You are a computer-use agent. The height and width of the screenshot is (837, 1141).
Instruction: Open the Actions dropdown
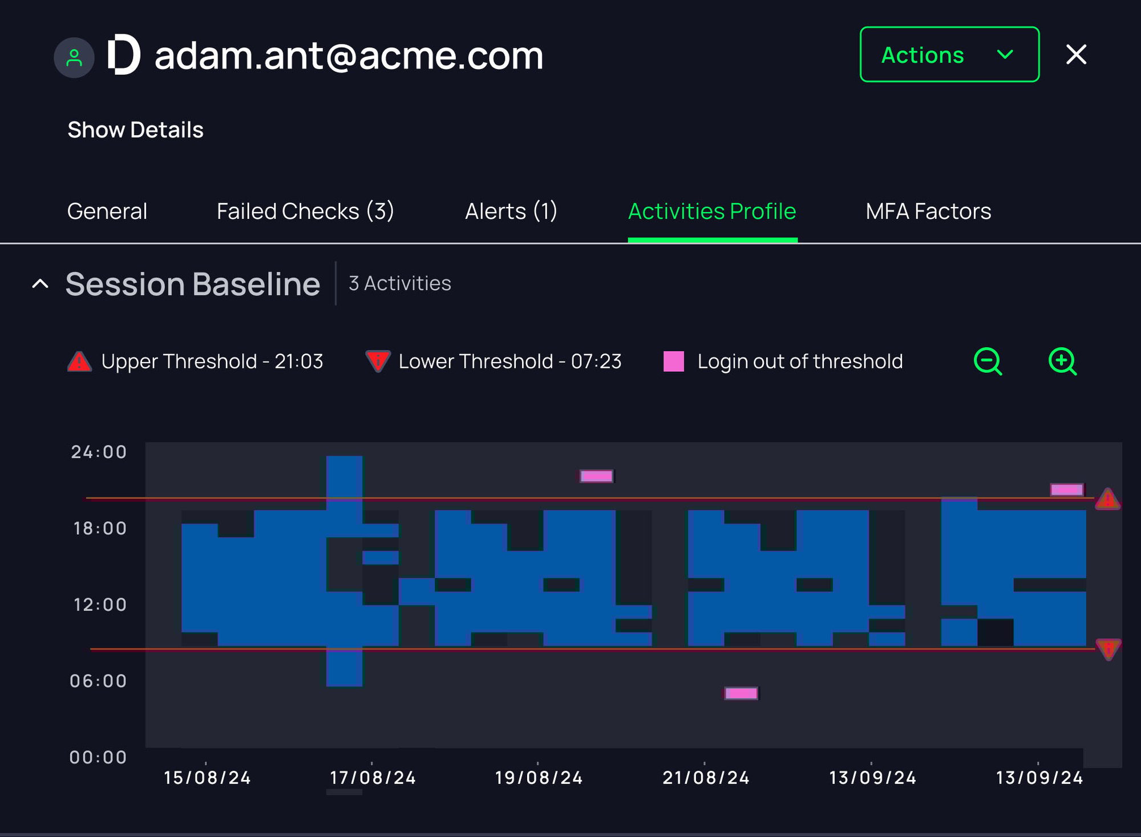click(949, 55)
